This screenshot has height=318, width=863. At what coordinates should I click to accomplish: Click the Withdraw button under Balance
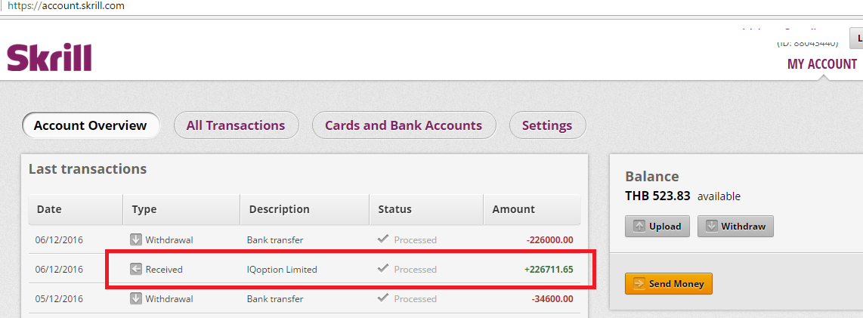735,226
